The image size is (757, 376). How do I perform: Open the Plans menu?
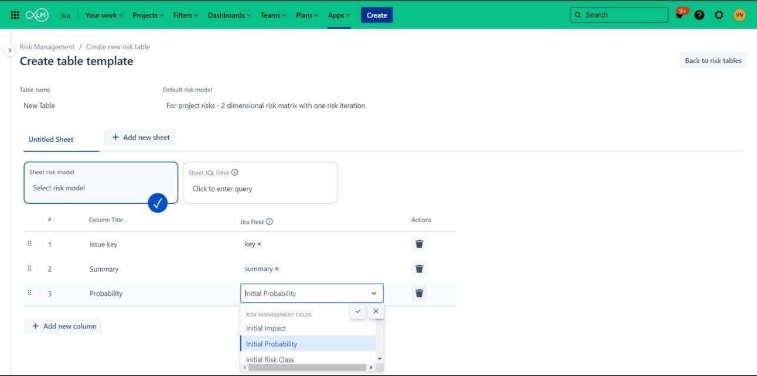(307, 15)
